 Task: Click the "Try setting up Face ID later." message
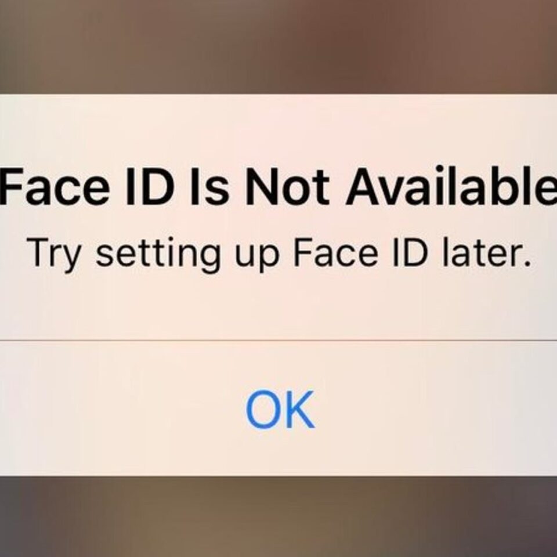pos(280,254)
